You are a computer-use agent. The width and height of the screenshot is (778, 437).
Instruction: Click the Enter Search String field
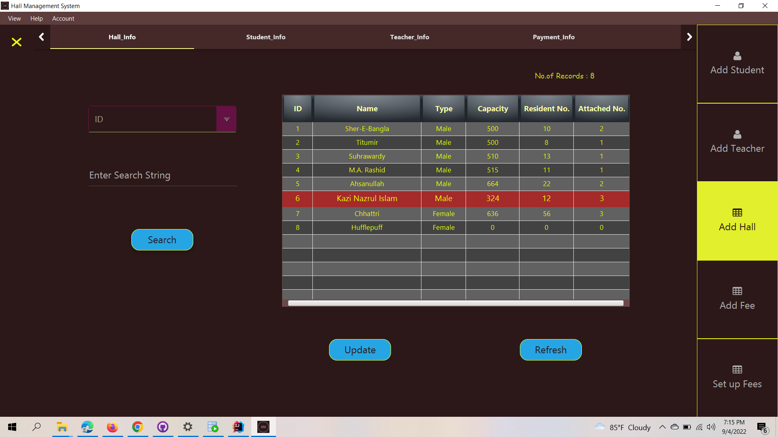point(162,175)
